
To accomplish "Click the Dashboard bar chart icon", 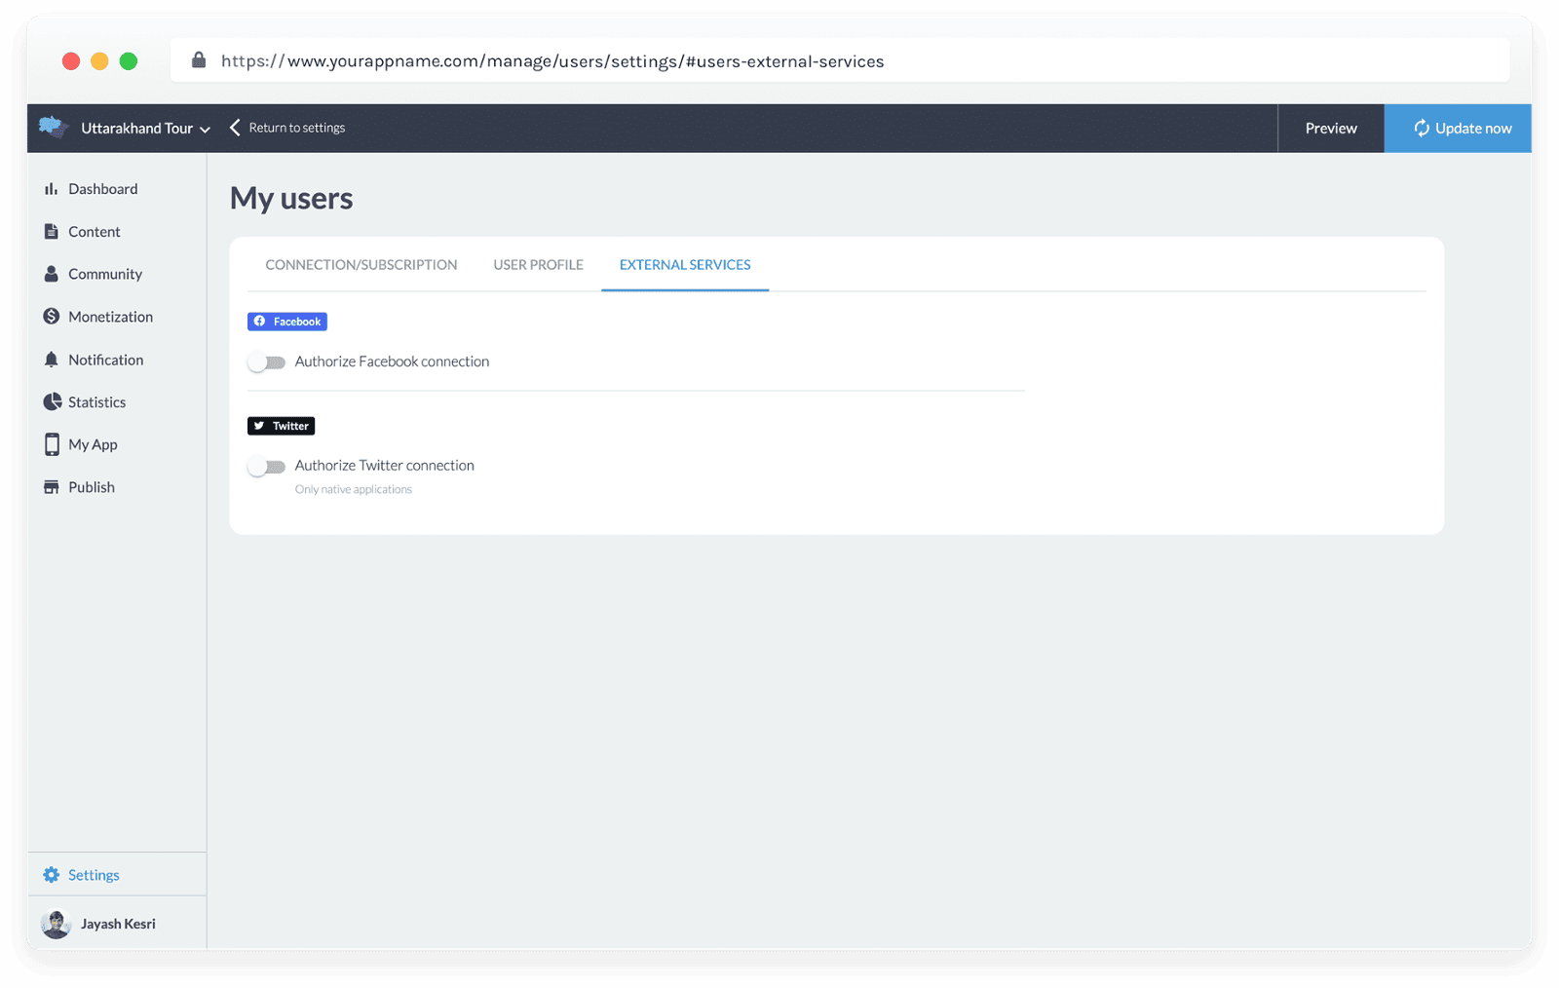I will (x=51, y=189).
